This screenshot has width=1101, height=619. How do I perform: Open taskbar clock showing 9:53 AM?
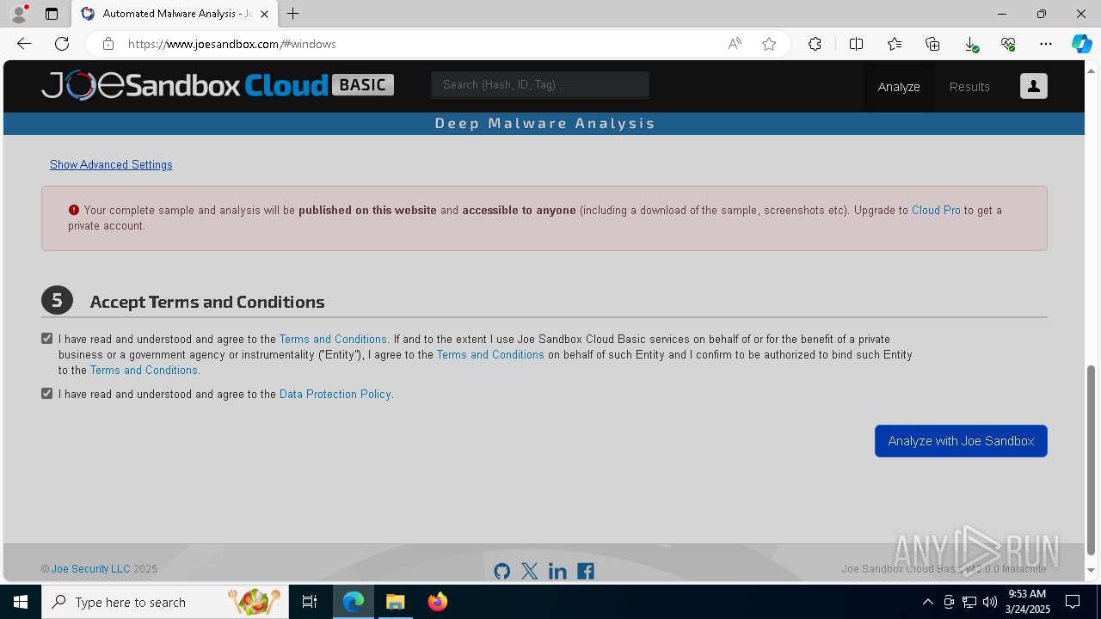point(1029,602)
